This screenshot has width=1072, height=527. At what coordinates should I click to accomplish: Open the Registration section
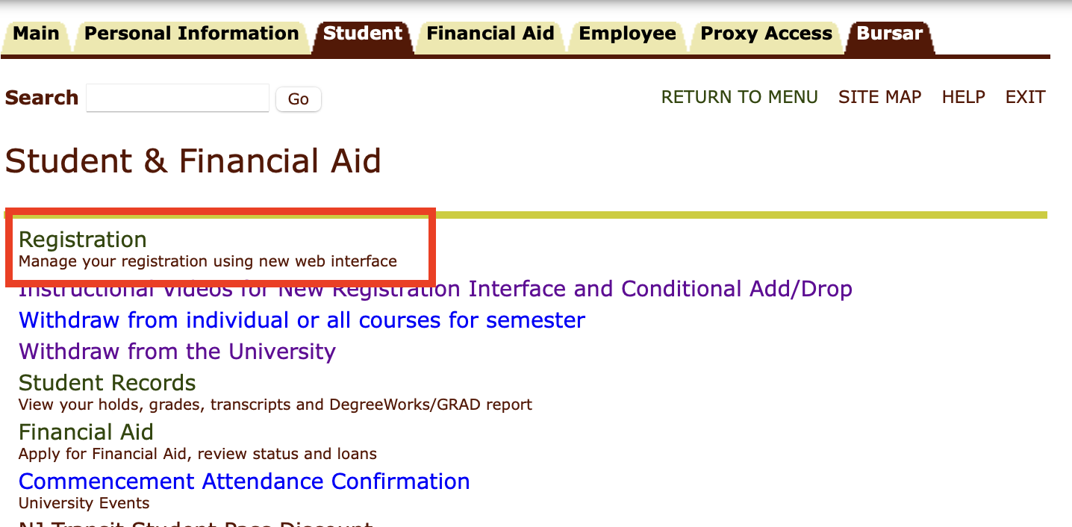click(82, 240)
